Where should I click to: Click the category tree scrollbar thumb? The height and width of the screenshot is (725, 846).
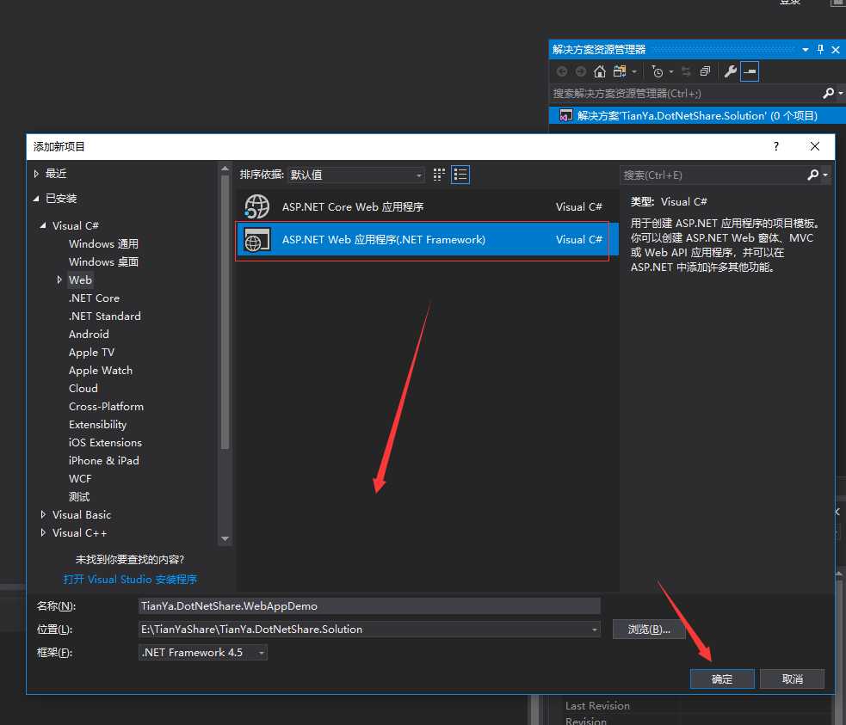(x=225, y=311)
